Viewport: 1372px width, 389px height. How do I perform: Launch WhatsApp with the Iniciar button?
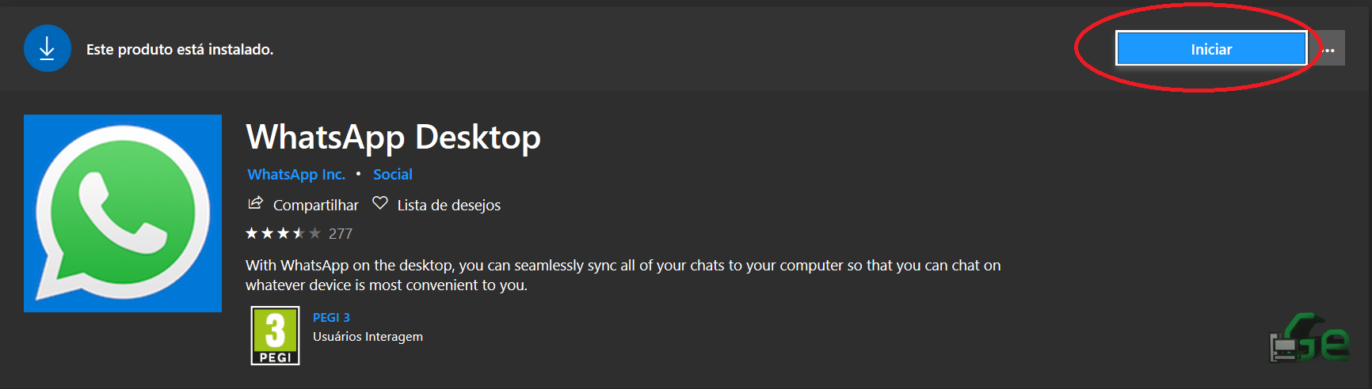(x=1211, y=49)
